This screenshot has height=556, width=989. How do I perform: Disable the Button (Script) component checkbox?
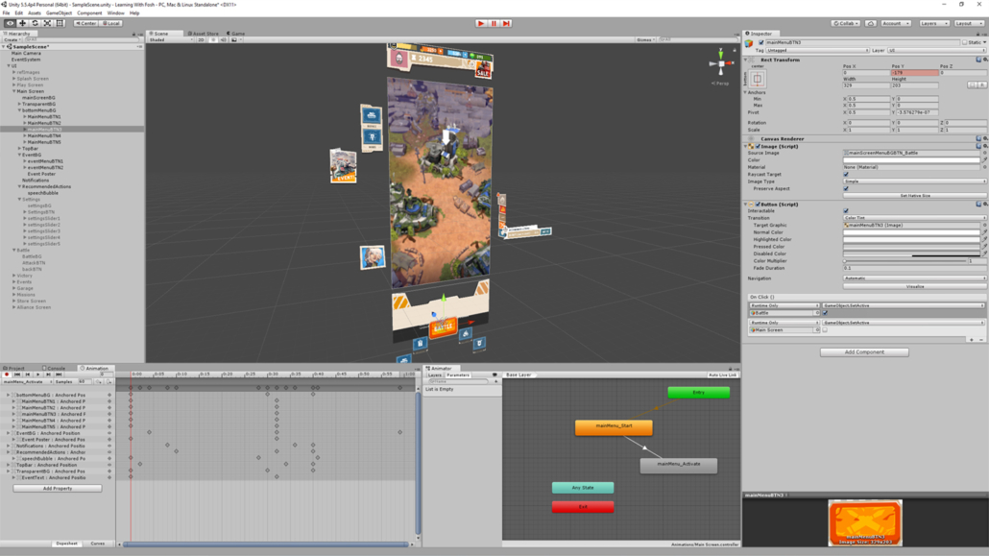(x=759, y=205)
